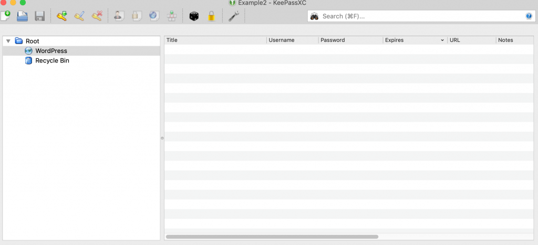Open an existing database file
Screen dimensions: 538x245
coord(23,16)
